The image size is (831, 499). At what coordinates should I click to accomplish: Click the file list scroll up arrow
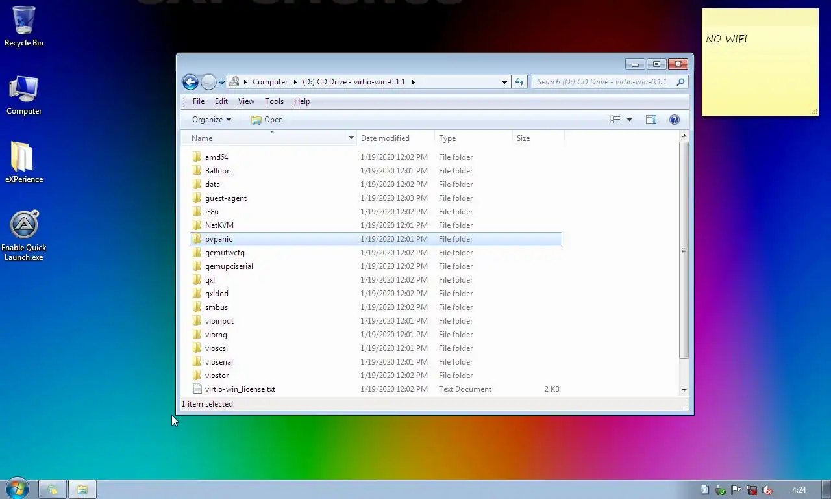(x=684, y=136)
